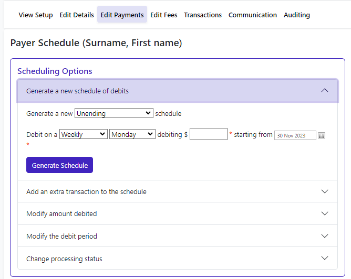Go to the Edit Fees tab
Image resolution: width=351 pixels, height=279 pixels.
[163, 15]
